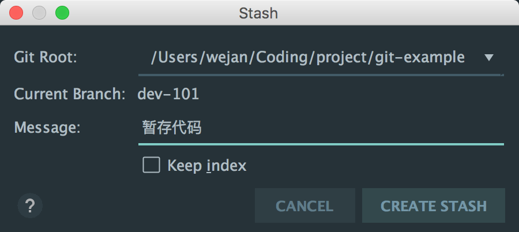
Task: Click the question mark help icon
Action: coord(30,205)
